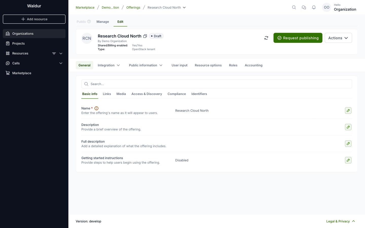This screenshot has width=365, height=228.
Task: Switch to the Media sub-tab
Action: click(x=121, y=94)
